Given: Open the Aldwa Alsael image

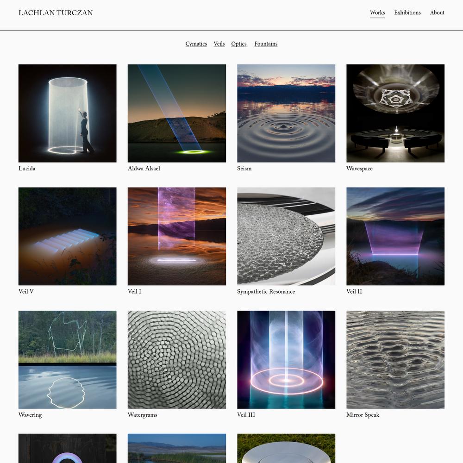Looking at the screenshot, I should 177,113.
